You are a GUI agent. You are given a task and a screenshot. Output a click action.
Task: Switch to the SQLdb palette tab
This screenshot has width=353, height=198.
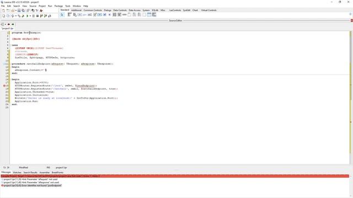155,10
